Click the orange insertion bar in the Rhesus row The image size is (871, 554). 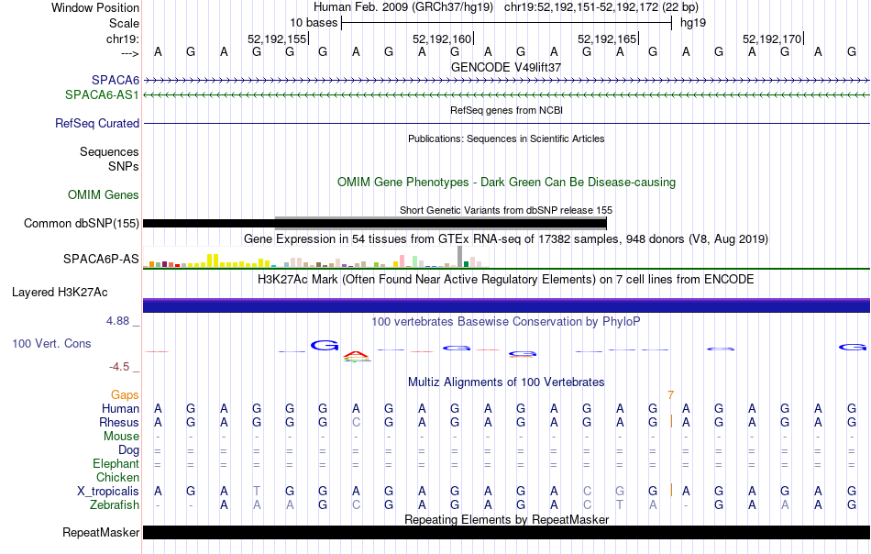pyautogui.click(x=671, y=421)
